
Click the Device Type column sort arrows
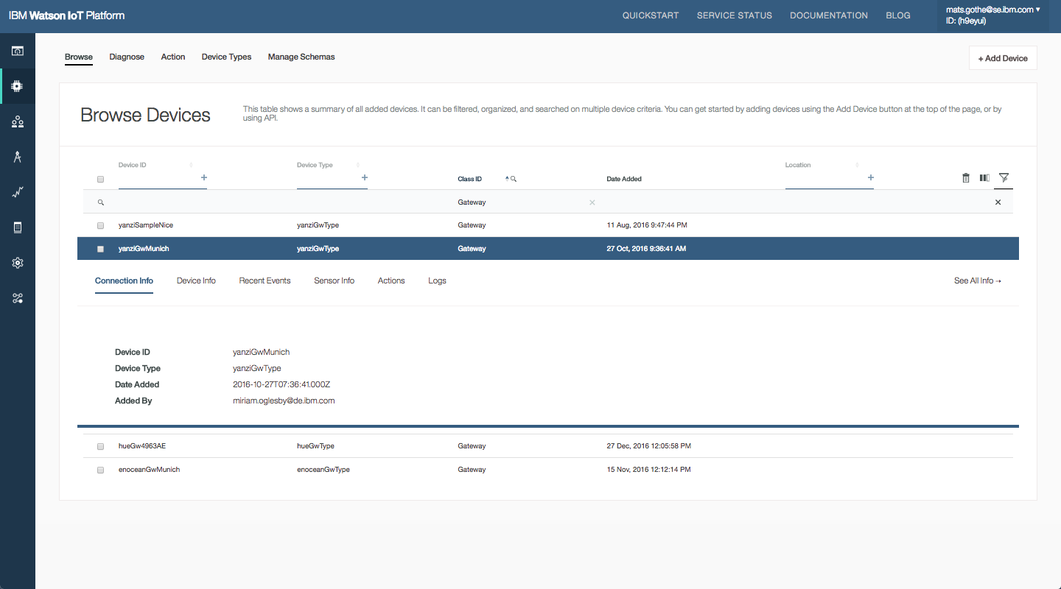(x=359, y=165)
